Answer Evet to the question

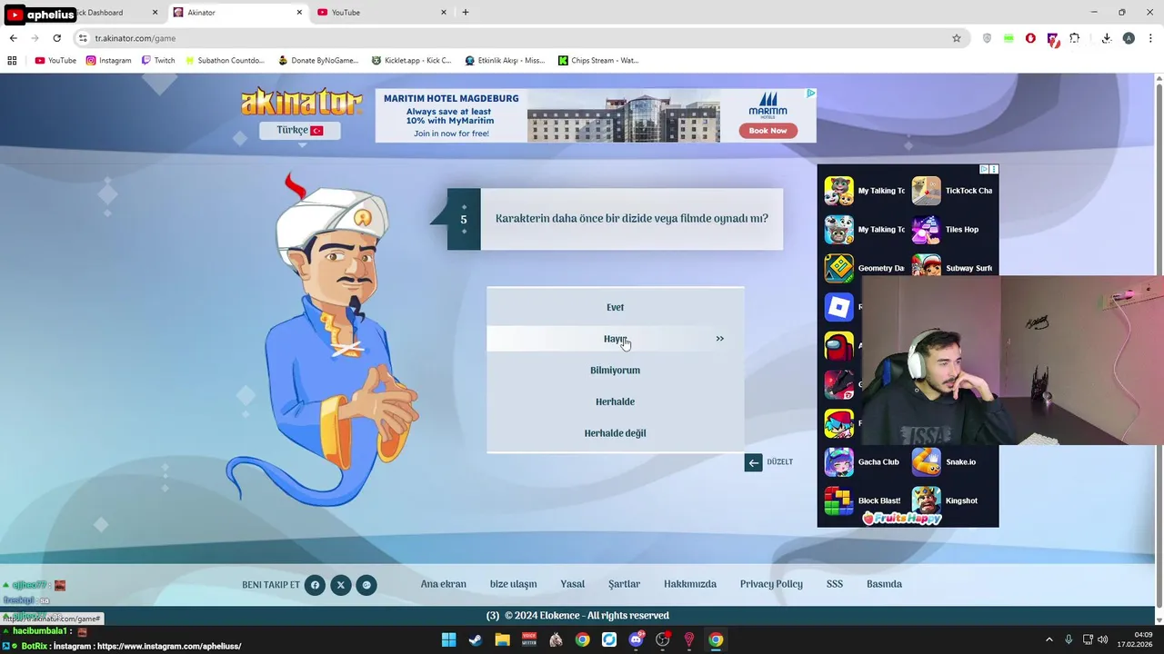tap(615, 307)
